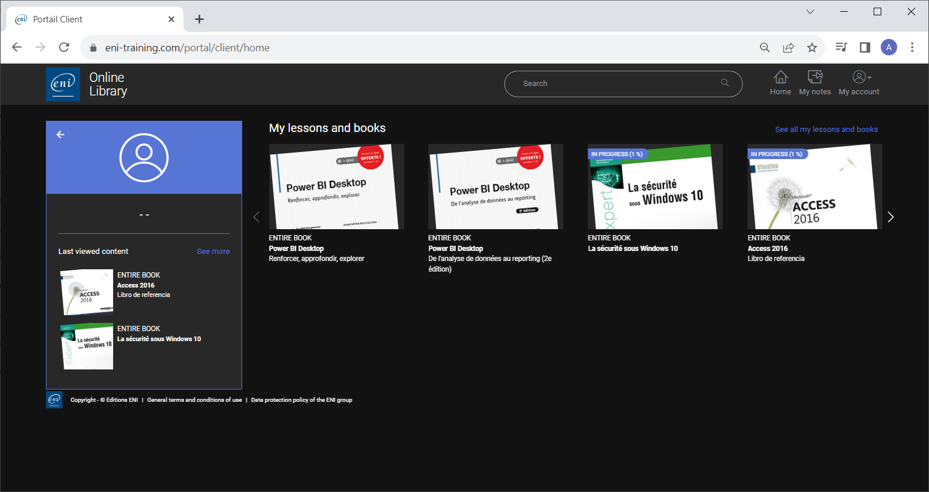The height and width of the screenshot is (492, 929).
Task: Click Copyright Editions ENI footer link
Action: click(x=104, y=400)
